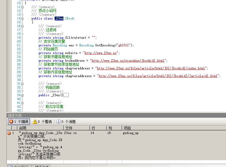
Task: Click the 构造函数 comment on line 32
Action: [53, 87]
